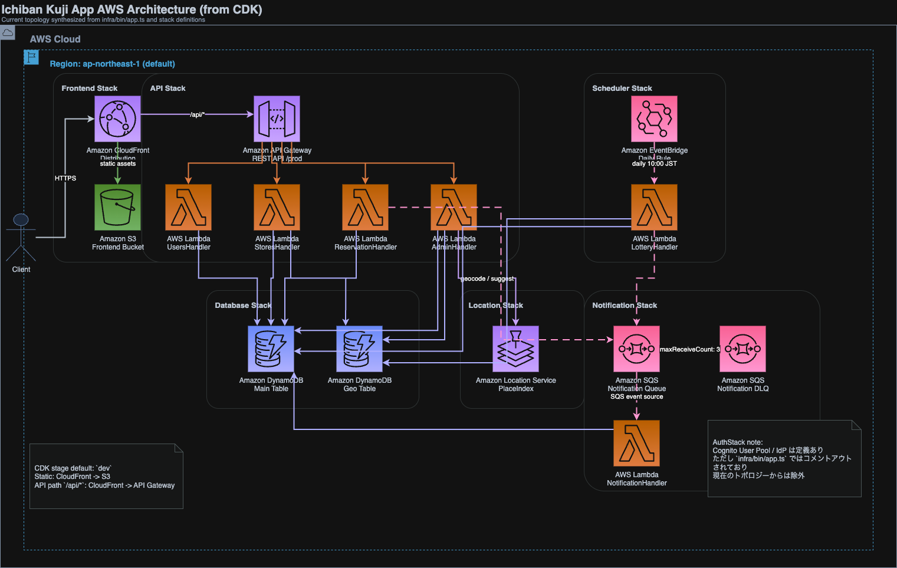Select the S3 Frontend Bucket icon

point(117,207)
